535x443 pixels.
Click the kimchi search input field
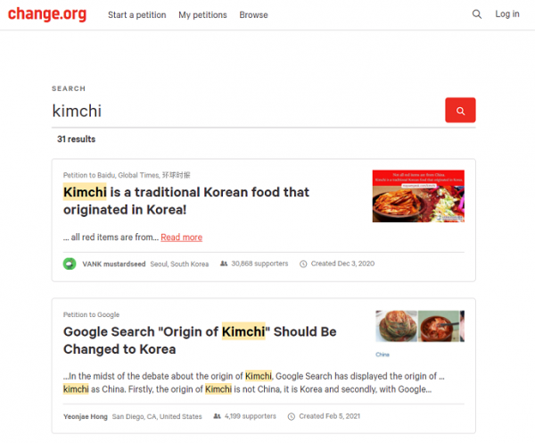pyautogui.click(x=248, y=111)
